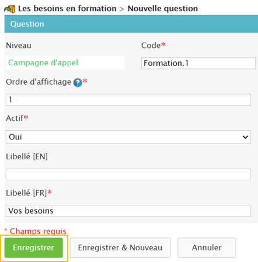Select the Campagne d'appel level value
258x262 pixels.
(x=43, y=62)
